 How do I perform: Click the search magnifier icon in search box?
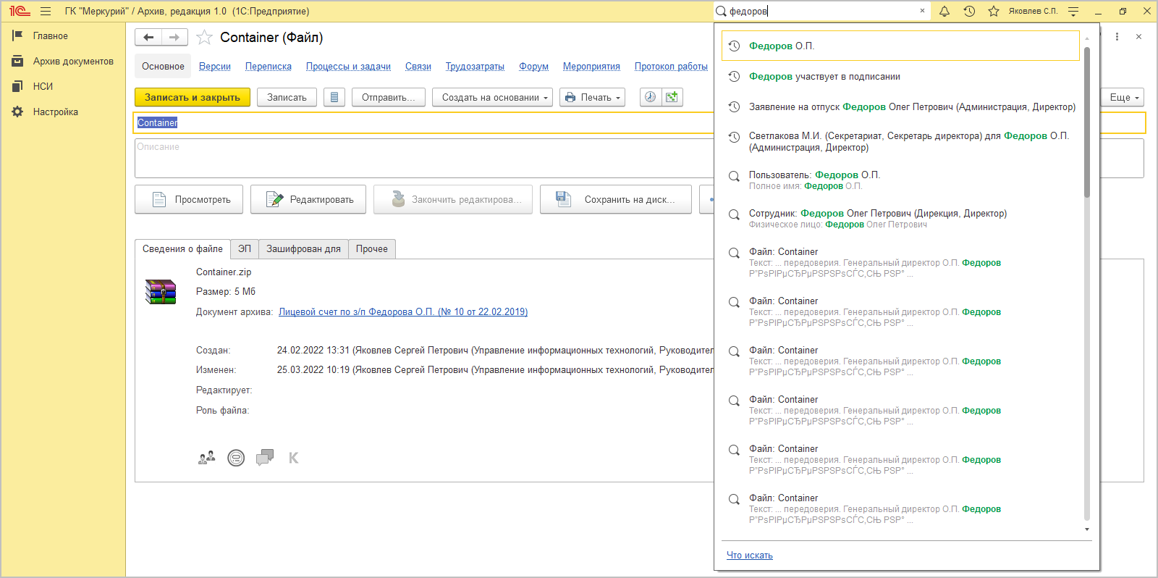coord(722,11)
